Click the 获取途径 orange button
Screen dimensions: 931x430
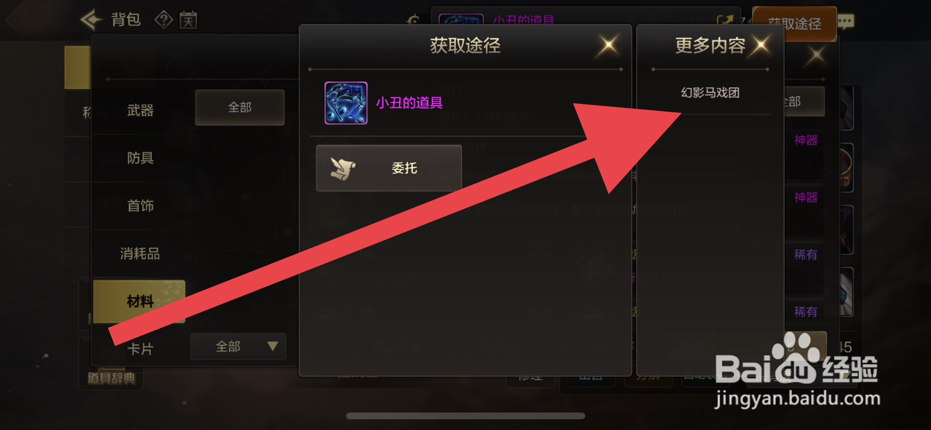794,24
